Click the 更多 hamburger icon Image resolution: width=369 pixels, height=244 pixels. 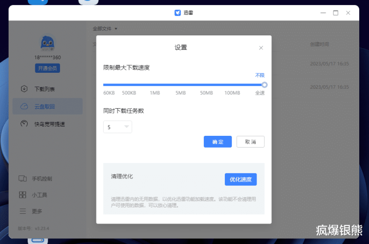23,211
